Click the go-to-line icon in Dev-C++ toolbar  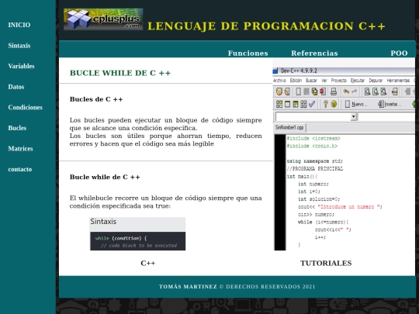point(394,91)
